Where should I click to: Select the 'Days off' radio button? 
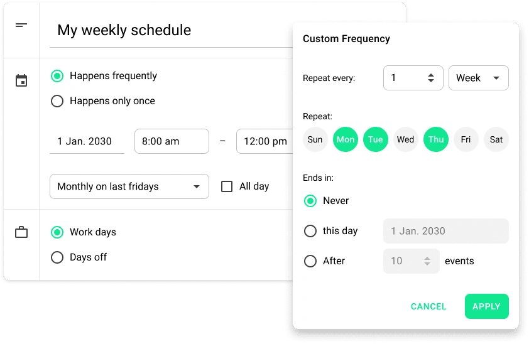click(57, 257)
